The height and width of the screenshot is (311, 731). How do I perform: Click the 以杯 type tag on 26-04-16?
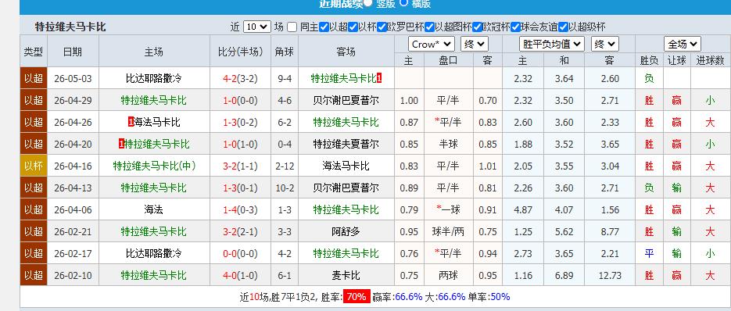coord(34,166)
